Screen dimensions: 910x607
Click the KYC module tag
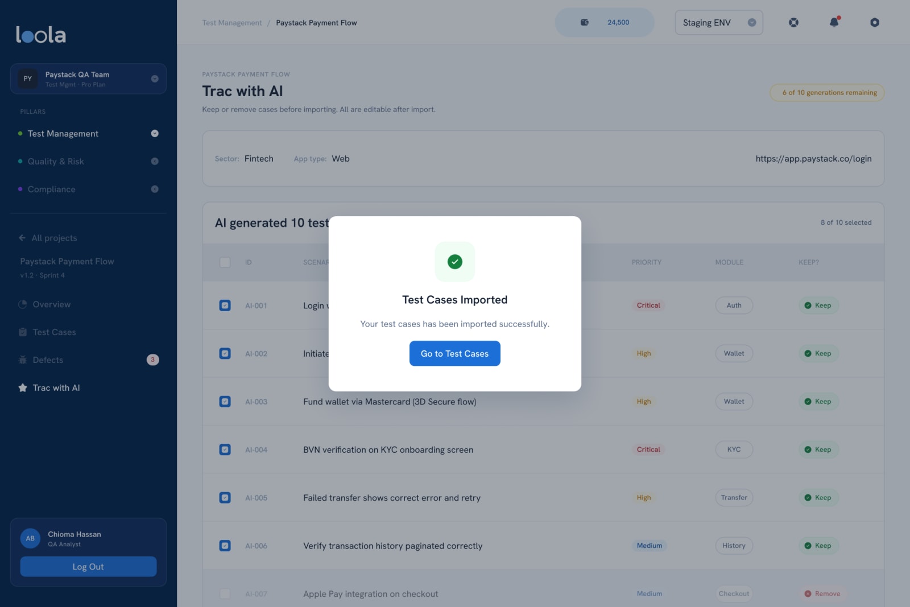(x=734, y=449)
